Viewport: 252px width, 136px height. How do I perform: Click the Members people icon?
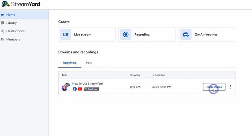click(2, 39)
